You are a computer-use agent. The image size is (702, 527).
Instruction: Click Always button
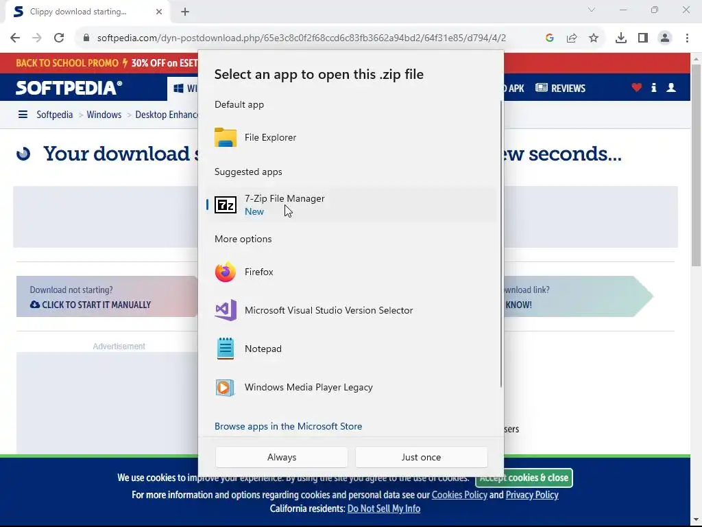point(282,457)
